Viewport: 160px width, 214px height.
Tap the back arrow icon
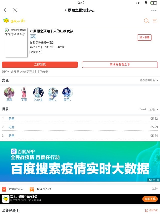click(x=5, y=10)
